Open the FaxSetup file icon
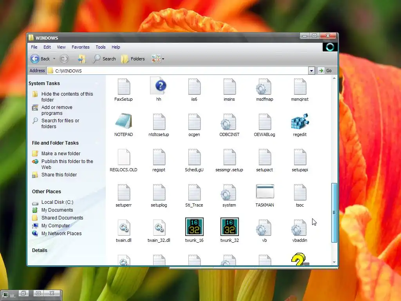Screen dimensions: 401x301 pyautogui.click(x=124, y=87)
